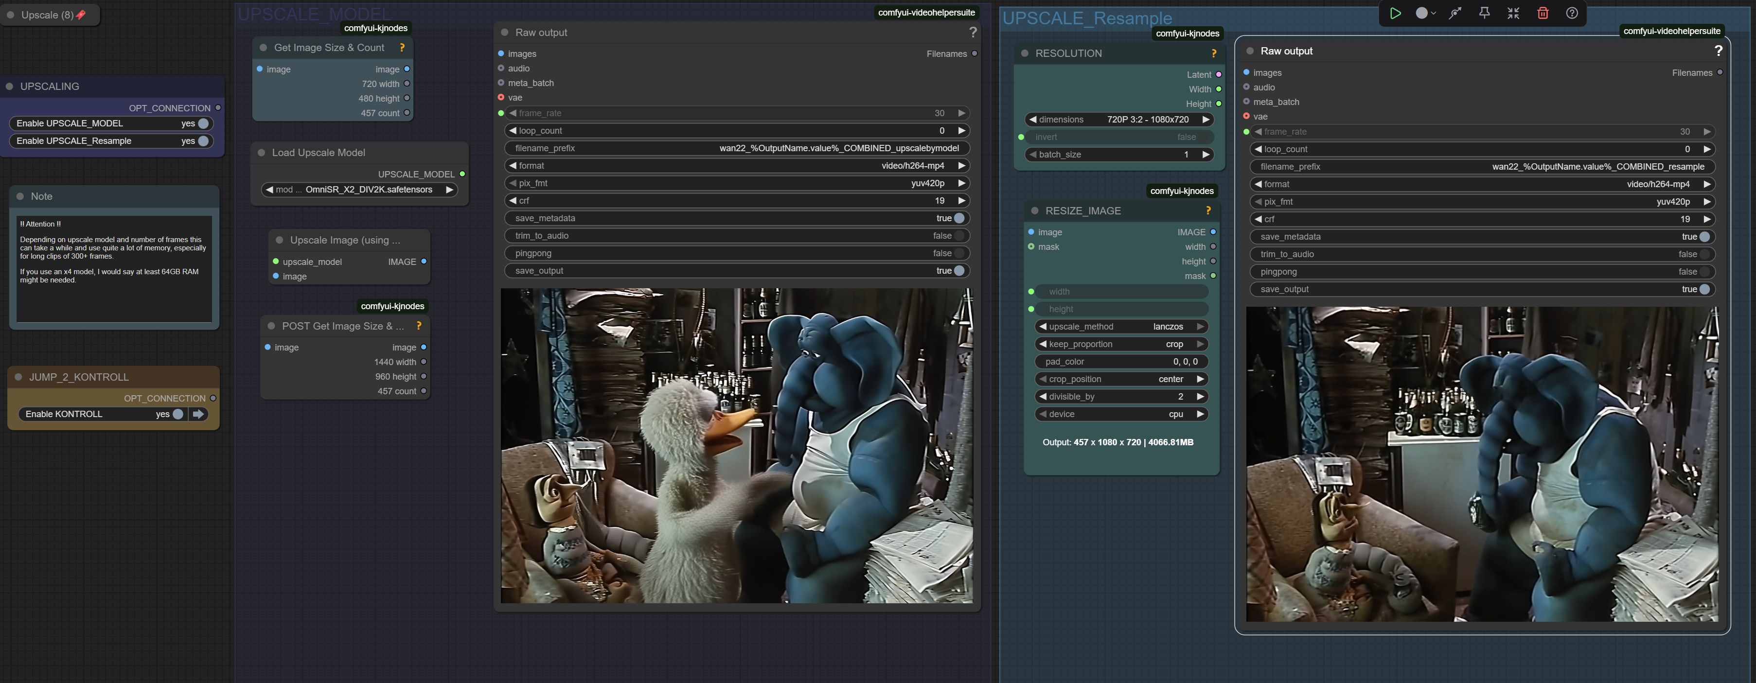Open OmniSR_X2_DIV2K model selector

click(x=368, y=190)
